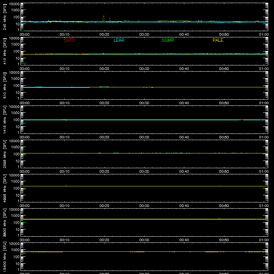The height and width of the screenshot is (274, 274).
Task: Click the yellow dot below the 1415 MHz trace
Action: [x=66, y=126]
